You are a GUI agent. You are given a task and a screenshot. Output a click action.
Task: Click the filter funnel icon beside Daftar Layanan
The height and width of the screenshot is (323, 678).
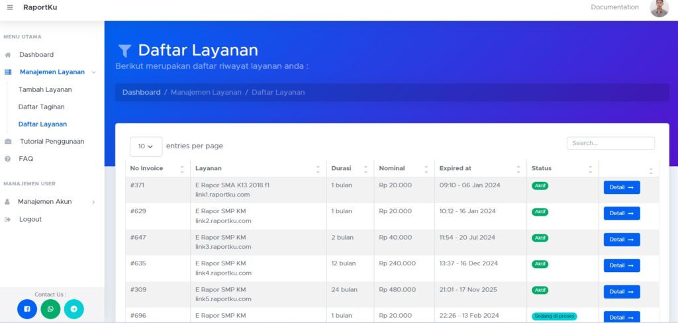tap(124, 51)
